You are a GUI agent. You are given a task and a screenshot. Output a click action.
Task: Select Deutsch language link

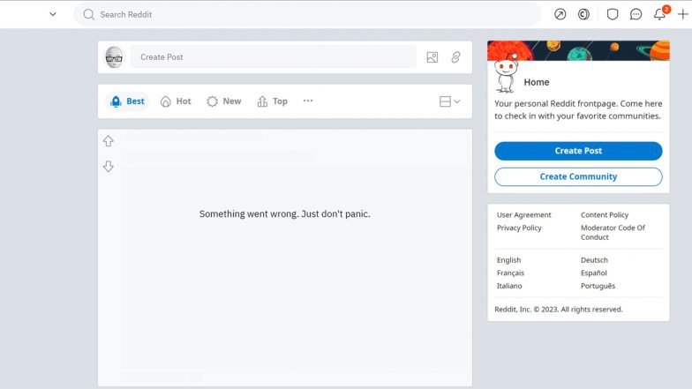pos(594,260)
